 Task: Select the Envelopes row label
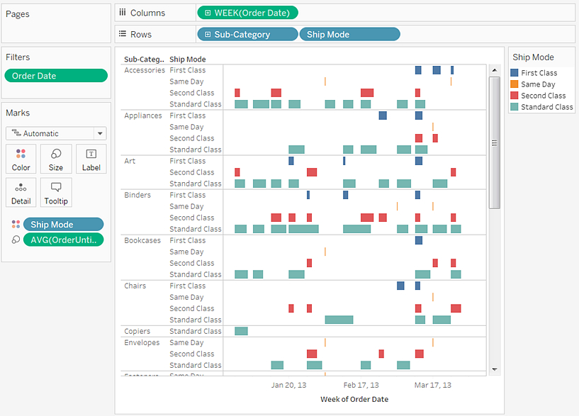click(x=142, y=342)
